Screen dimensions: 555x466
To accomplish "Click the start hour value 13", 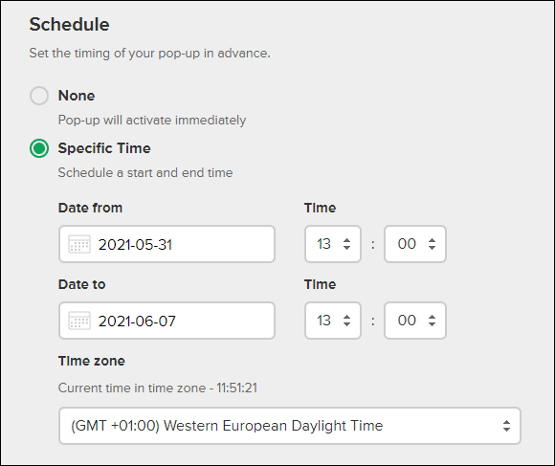I will [323, 244].
